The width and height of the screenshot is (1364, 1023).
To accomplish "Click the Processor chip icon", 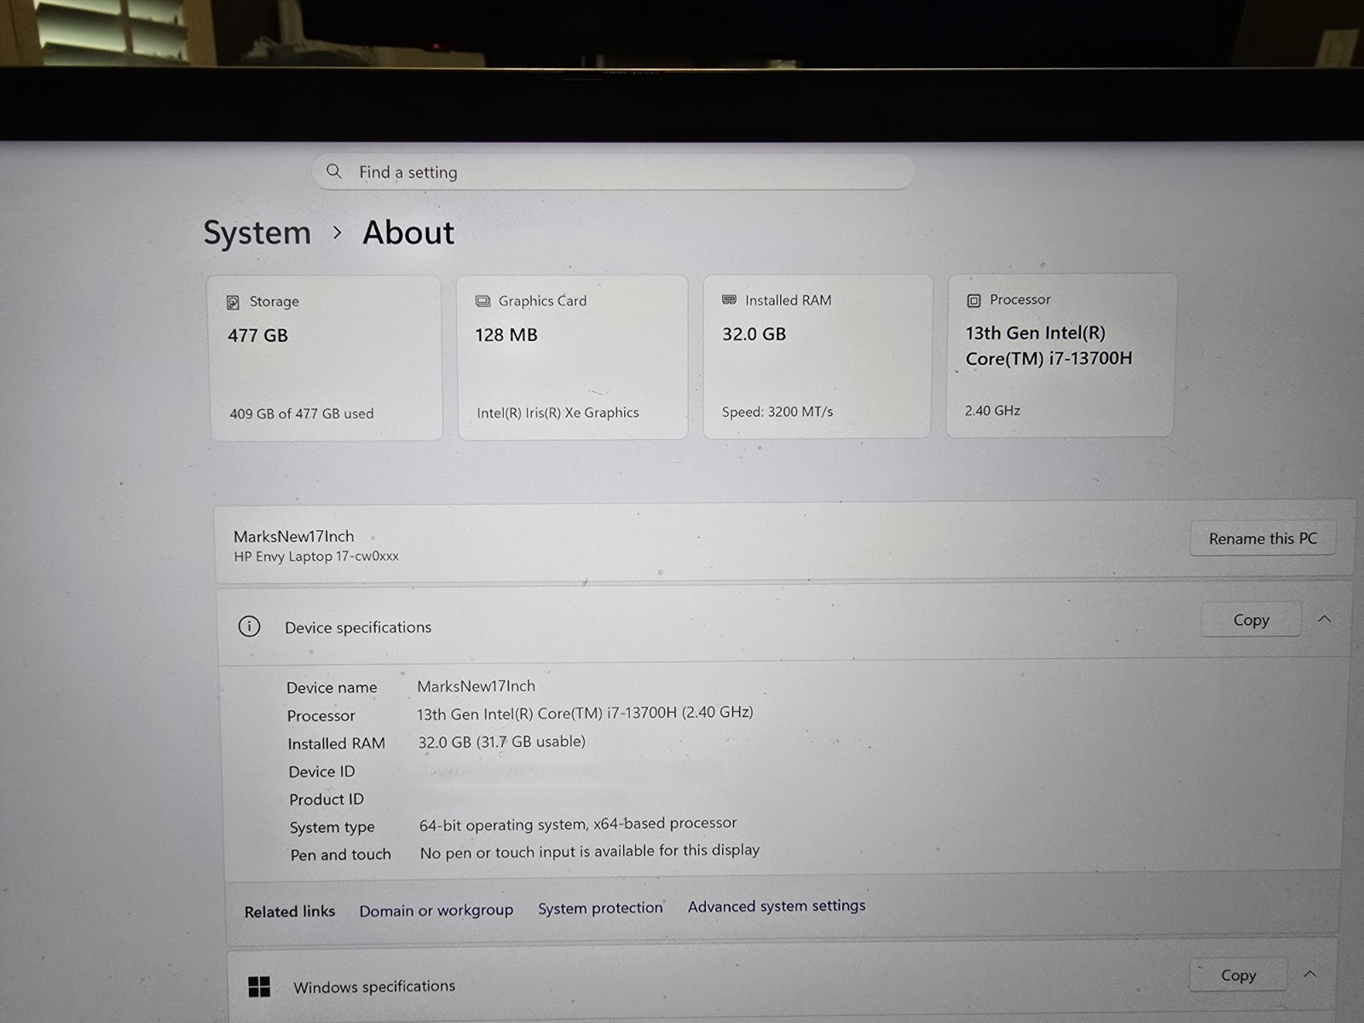I will pos(974,300).
